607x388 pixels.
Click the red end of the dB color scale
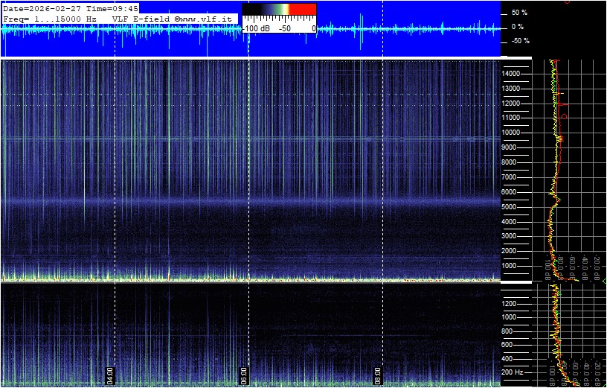(303, 9)
